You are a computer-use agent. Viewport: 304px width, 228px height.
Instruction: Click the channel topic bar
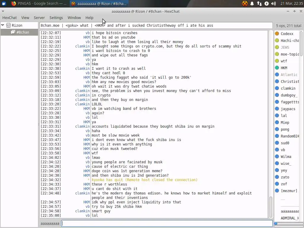tap(156, 26)
